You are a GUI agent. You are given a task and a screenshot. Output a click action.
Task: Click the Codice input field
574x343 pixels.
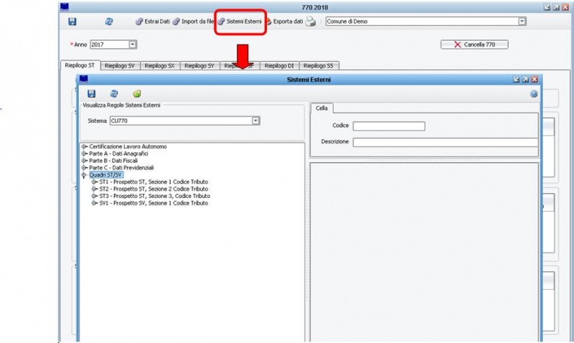(389, 126)
